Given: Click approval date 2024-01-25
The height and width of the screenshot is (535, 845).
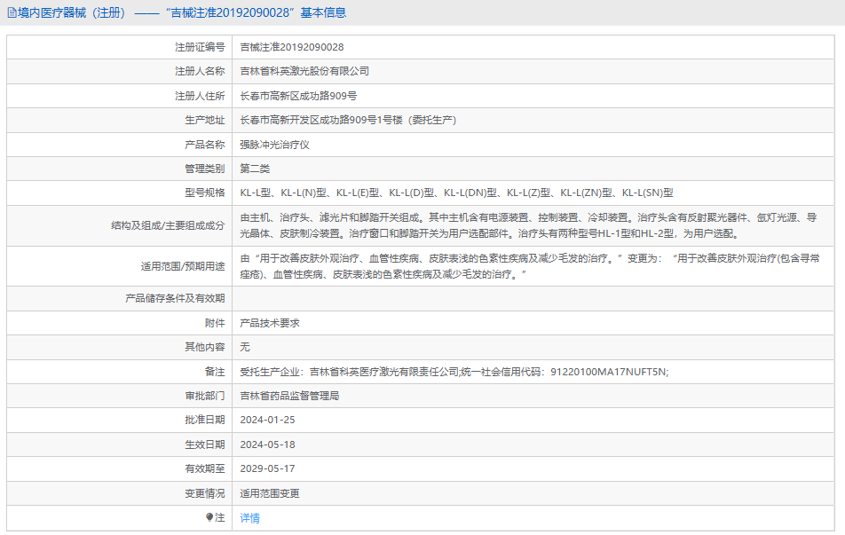Looking at the screenshot, I should (x=267, y=420).
